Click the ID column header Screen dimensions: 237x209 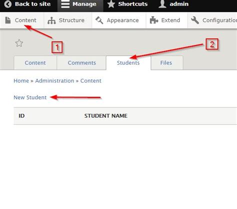(21, 116)
